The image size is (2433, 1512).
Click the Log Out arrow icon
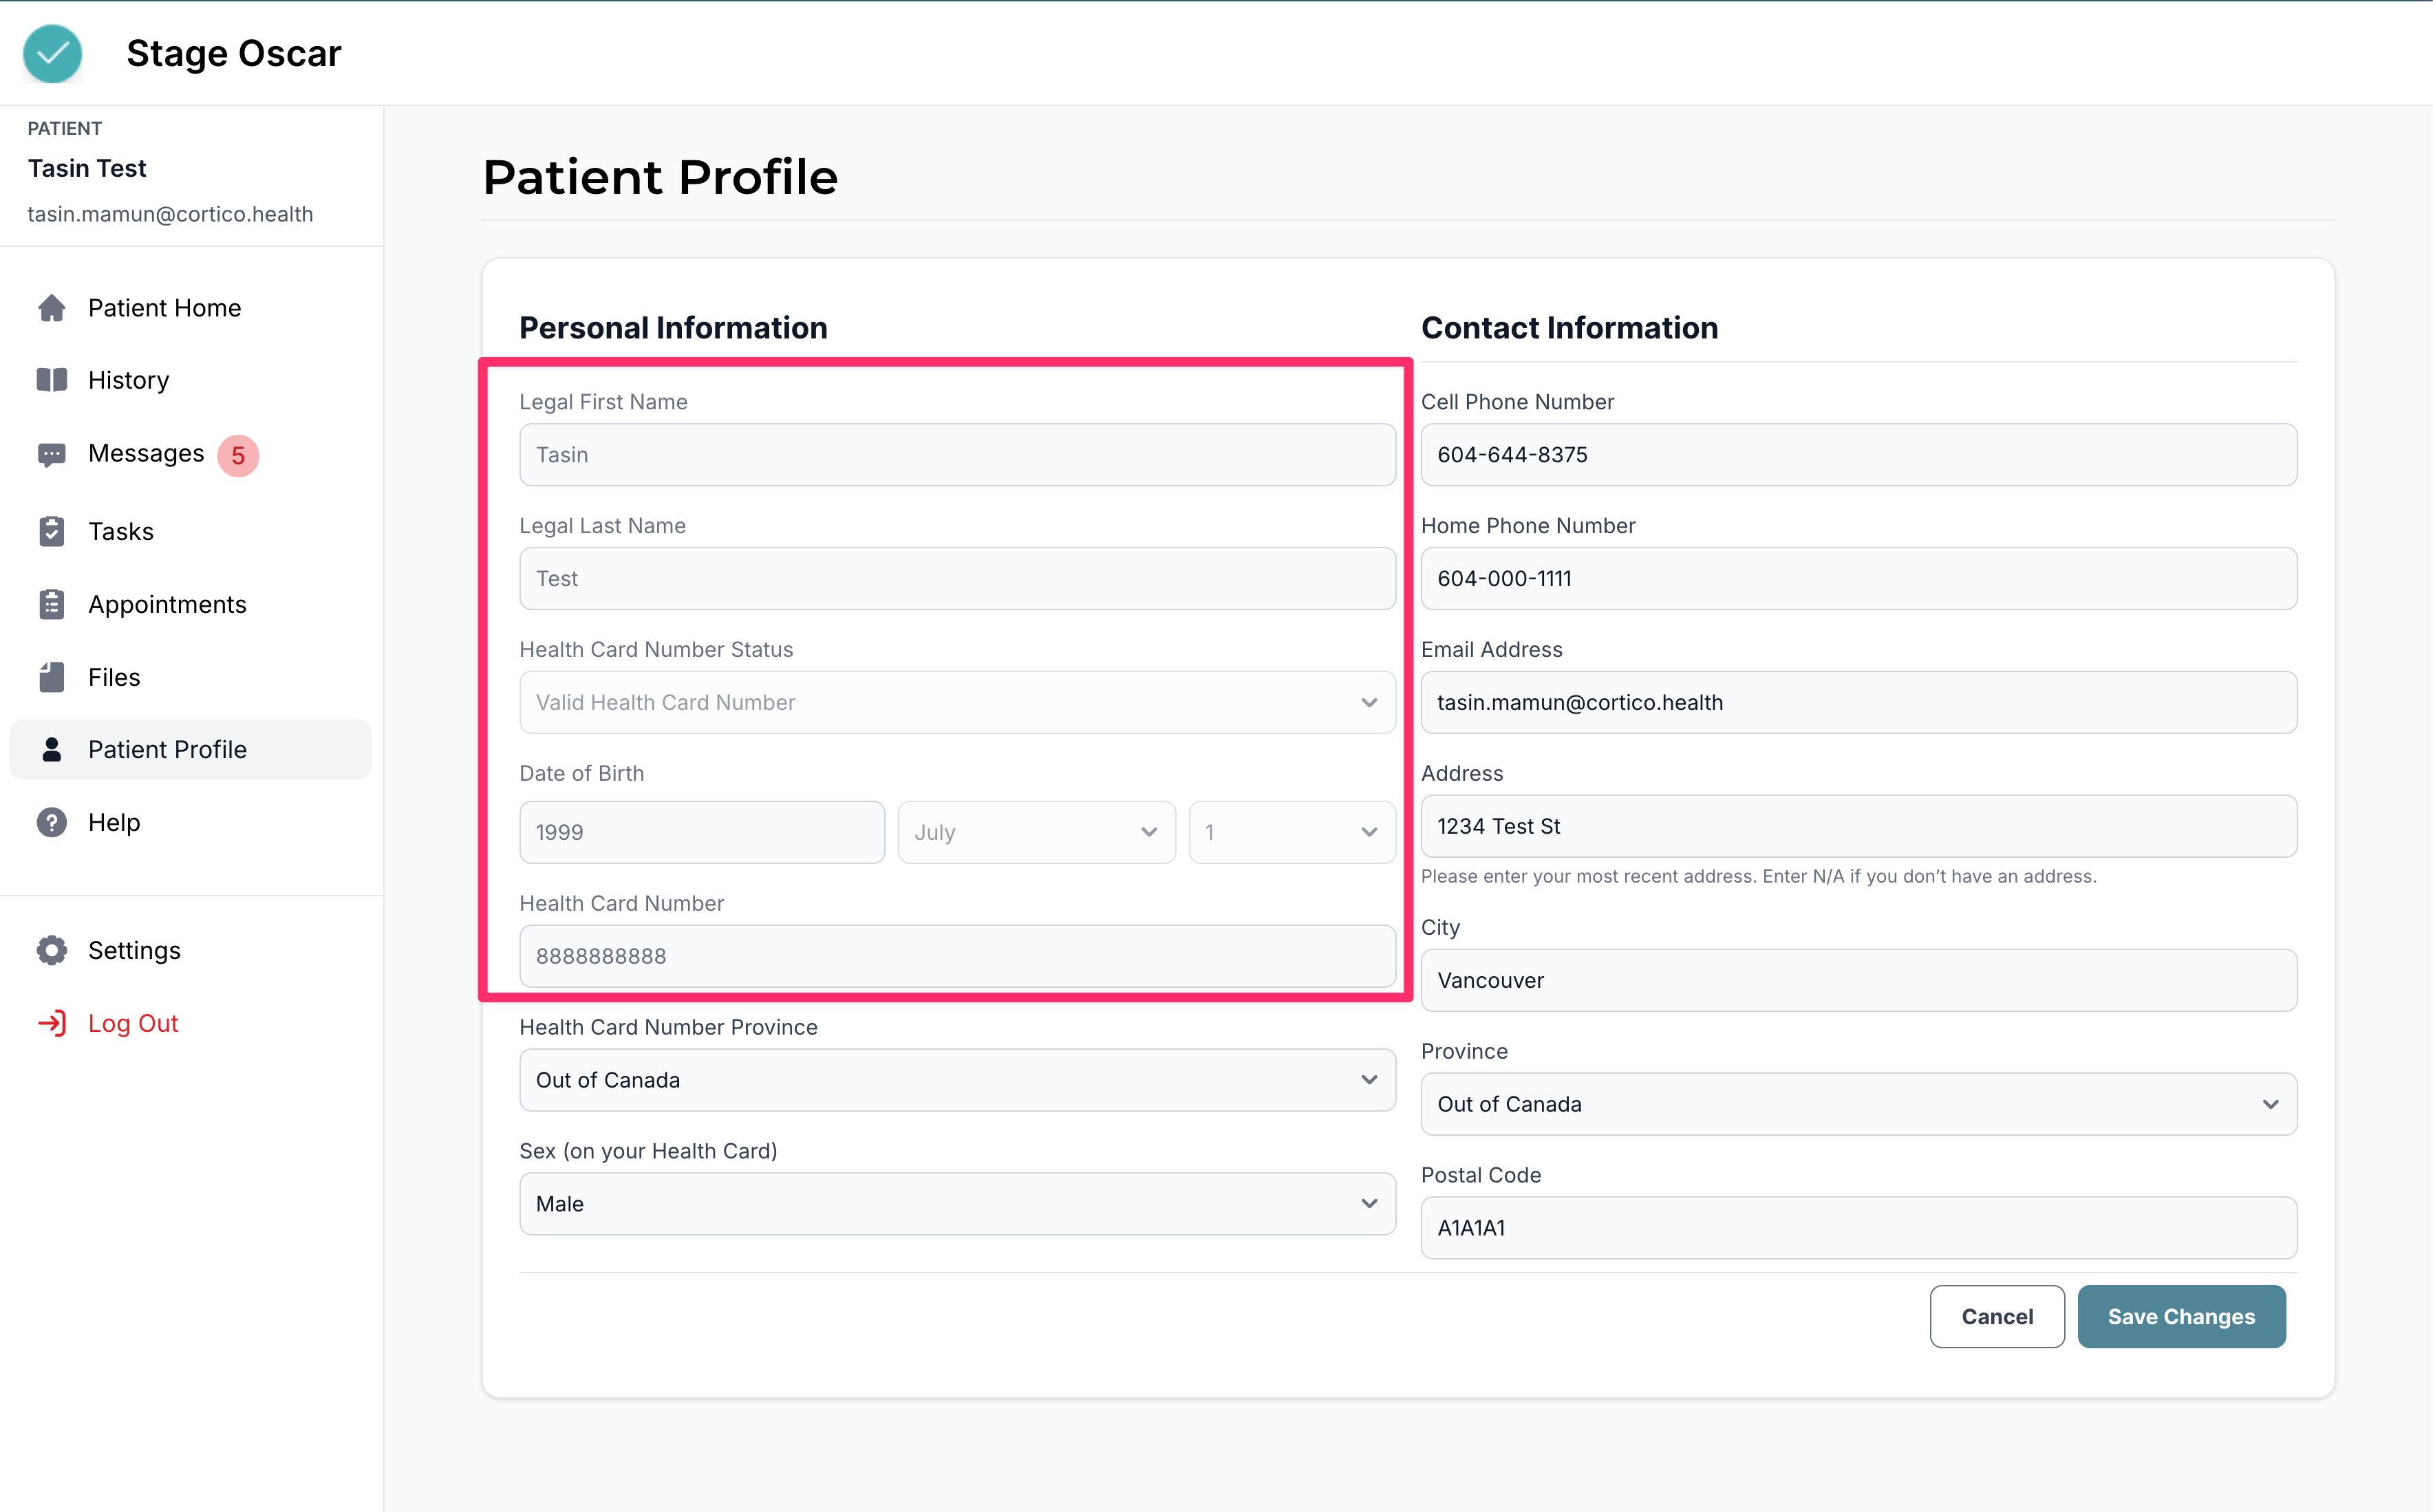click(x=52, y=1023)
